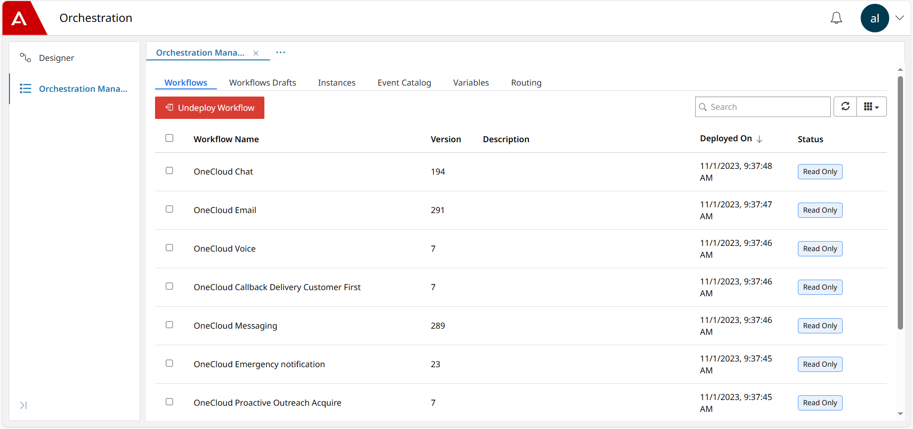The height and width of the screenshot is (429, 913).
Task: Toggle the sidebar with the collapse arrow icon
Action: point(23,405)
